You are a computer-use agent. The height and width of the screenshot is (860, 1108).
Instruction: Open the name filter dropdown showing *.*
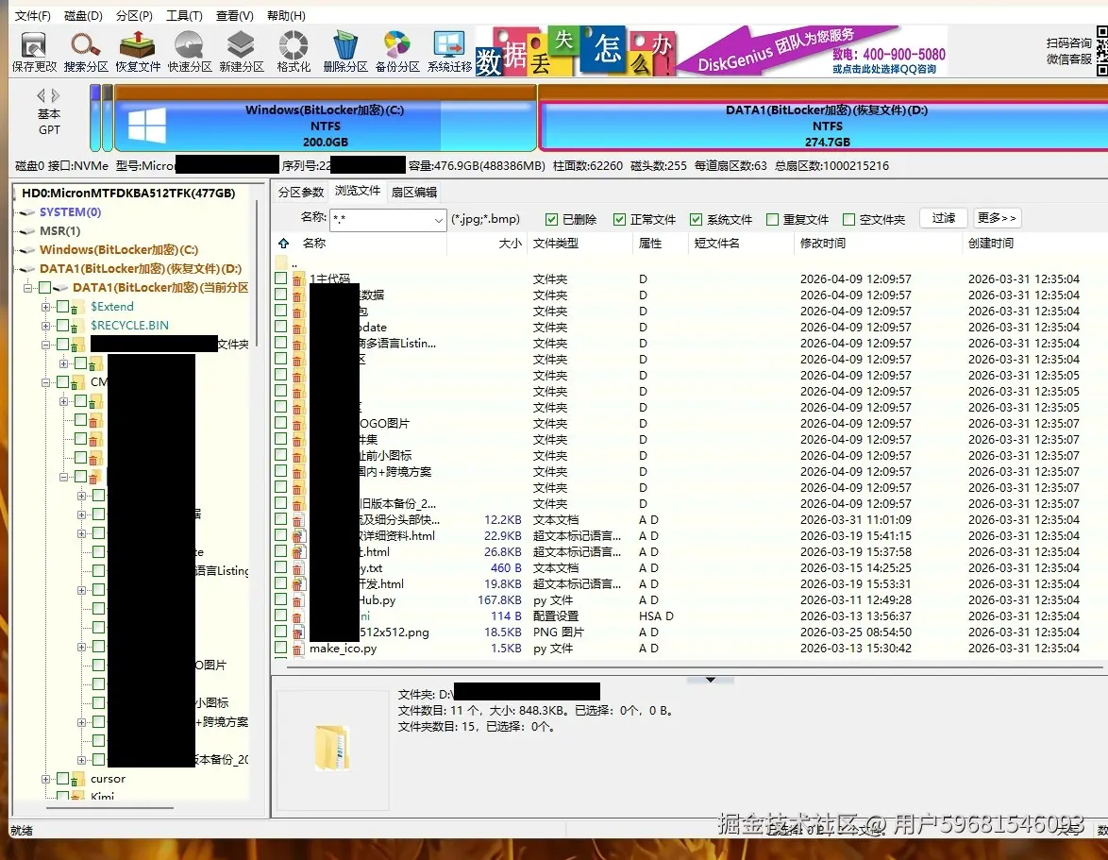click(438, 220)
